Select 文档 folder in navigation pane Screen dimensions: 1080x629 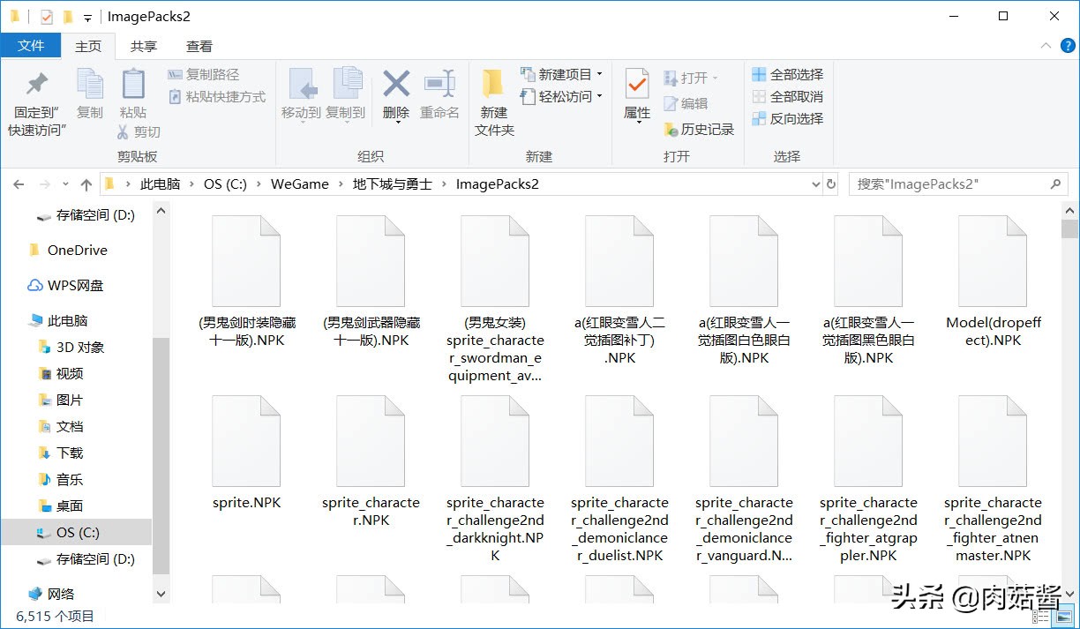70,427
